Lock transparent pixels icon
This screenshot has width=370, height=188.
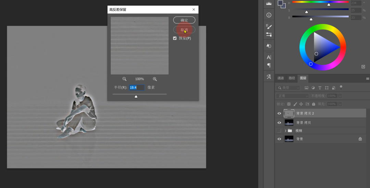pos(289,104)
